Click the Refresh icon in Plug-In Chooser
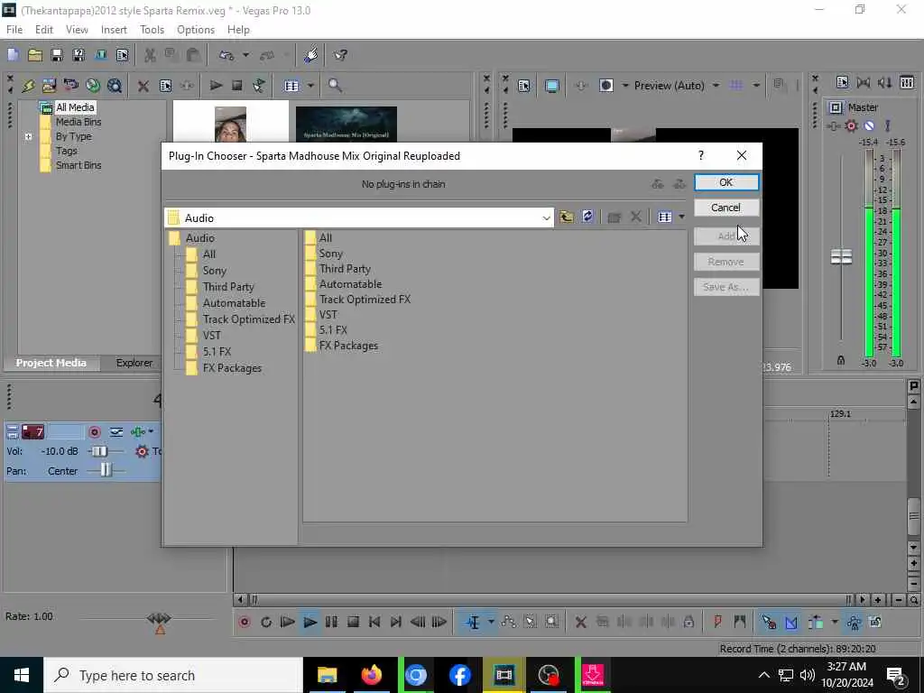The width and height of the screenshot is (924, 693). (587, 217)
